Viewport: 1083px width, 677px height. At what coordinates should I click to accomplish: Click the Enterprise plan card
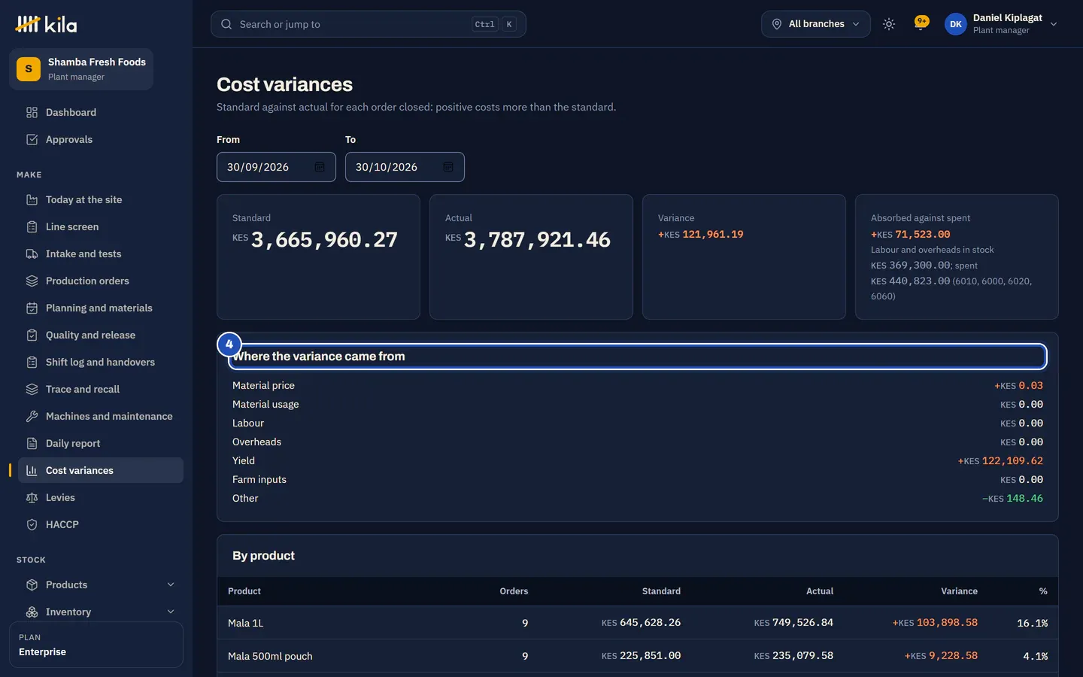coord(96,645)
